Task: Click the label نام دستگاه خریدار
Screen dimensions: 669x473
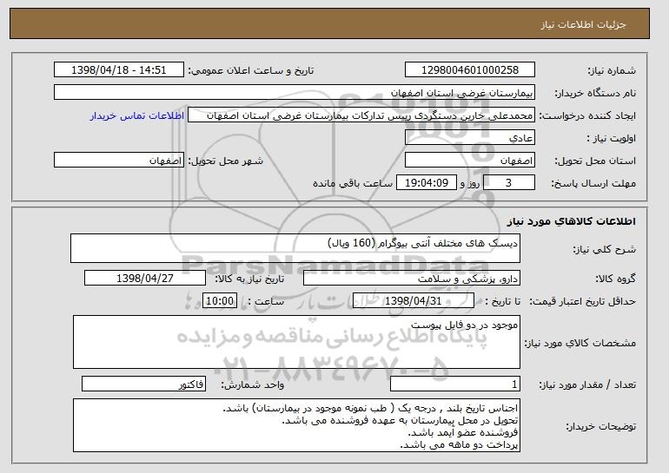Action: tap(595, 93)
